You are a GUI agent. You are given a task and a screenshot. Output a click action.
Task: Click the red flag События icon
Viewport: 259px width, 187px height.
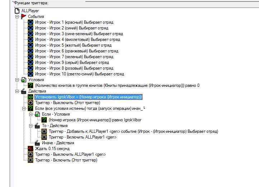coord(24,17)
